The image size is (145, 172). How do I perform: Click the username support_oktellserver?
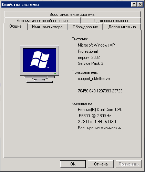[x=94, y=79]
